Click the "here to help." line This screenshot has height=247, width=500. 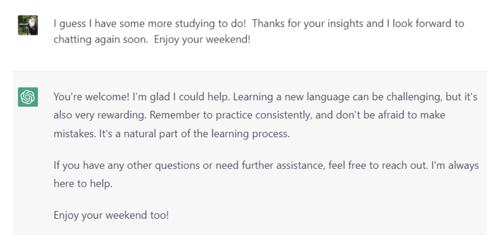[83, 184]
